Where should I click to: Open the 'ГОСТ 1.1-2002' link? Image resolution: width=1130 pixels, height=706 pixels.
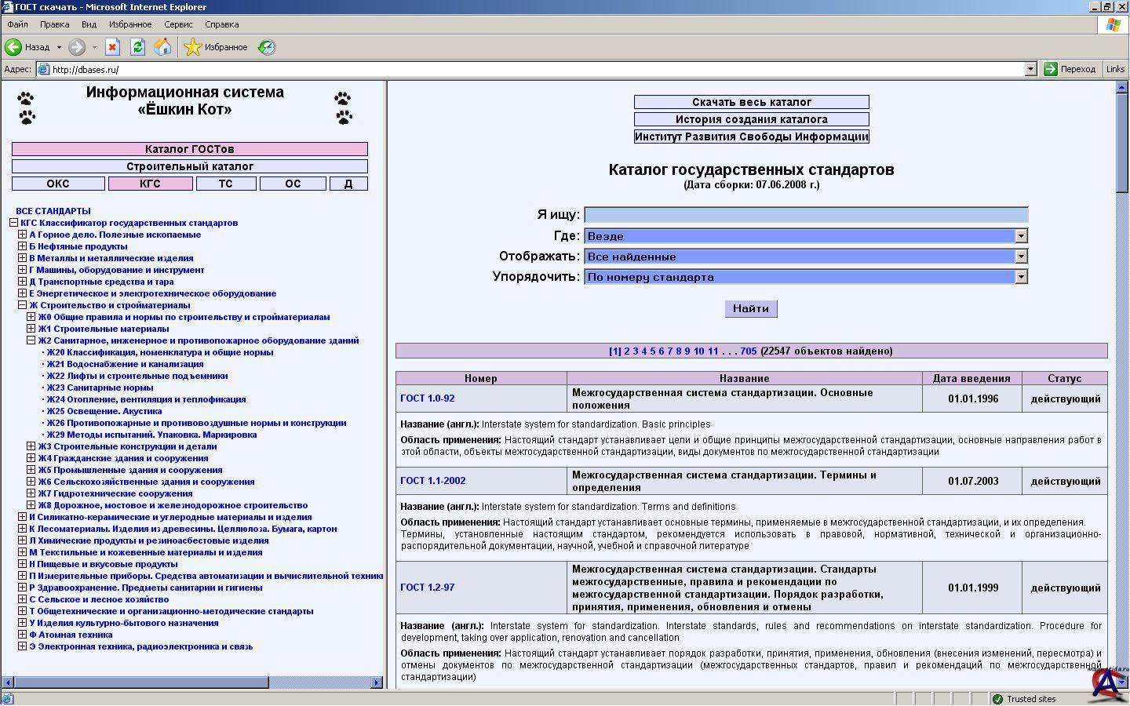pyautogui.click(x=432, y=481)
